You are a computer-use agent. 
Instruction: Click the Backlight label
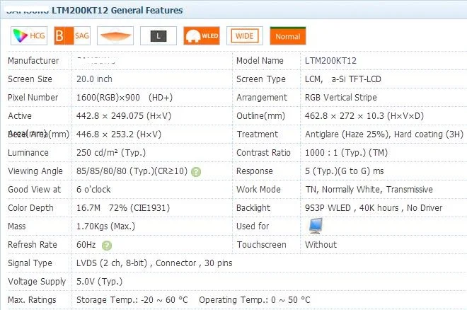pyautogui.click(x=253, y=208)
